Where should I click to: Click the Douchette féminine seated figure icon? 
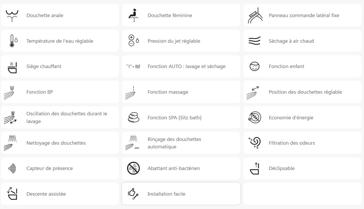point(133,15)
